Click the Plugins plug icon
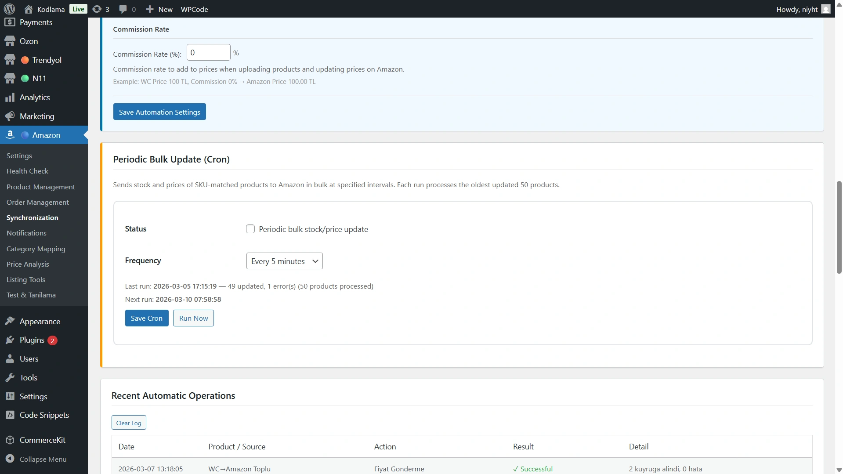This screenshot has height=474, width=843. (10, 340)
